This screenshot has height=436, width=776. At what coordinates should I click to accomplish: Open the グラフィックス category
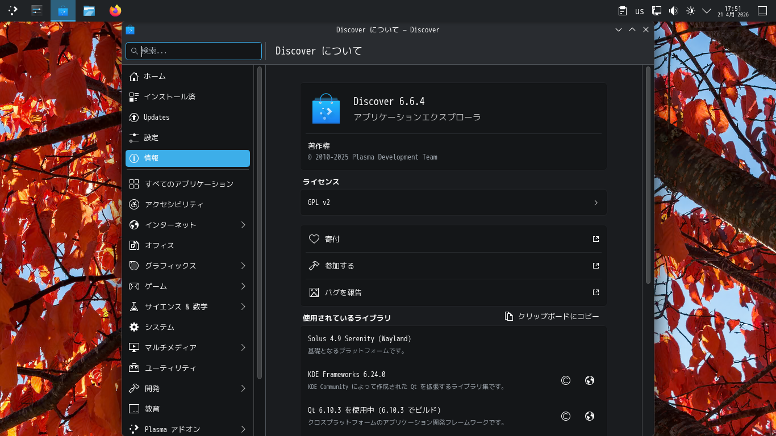(x=187, y=266)
